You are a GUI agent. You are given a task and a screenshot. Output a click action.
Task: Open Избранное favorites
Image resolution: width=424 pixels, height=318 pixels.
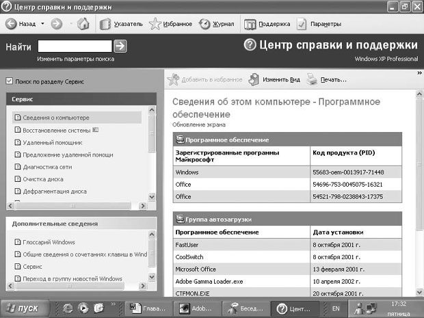click(171, 24)
